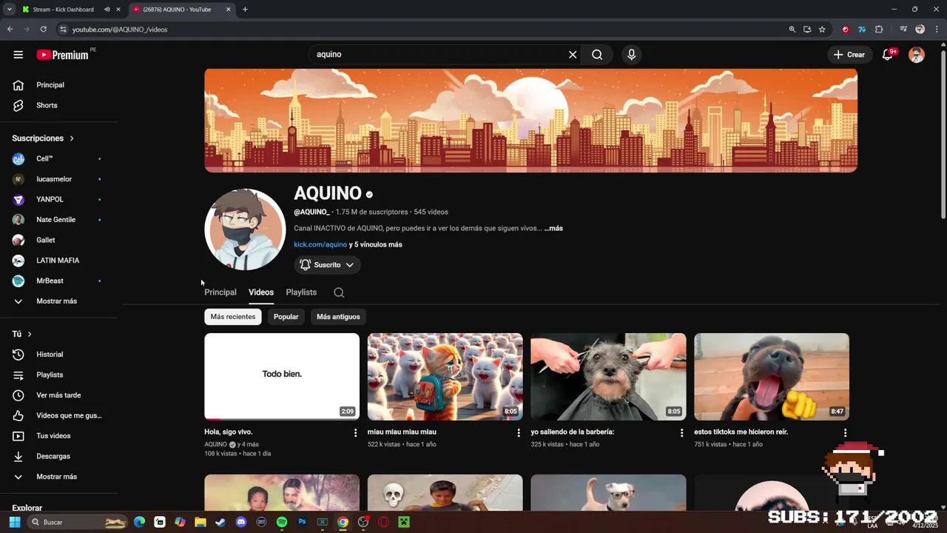This screenshot has height=533, width=947.
Task: Expand the Suscripciones section
Action: point(43,138)
